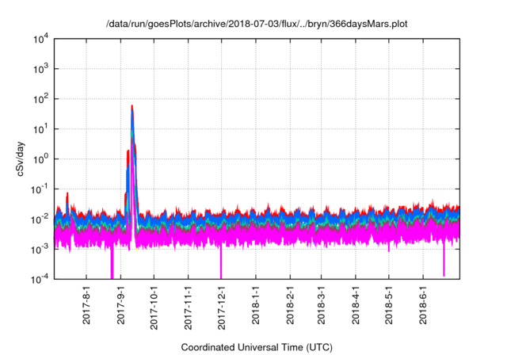Click the 2017-12-1 x-axis tick label
Screen dimensions: 507x355
tap(222, 307)
